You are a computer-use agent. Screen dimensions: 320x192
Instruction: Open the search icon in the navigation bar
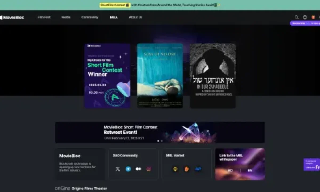point(297,17)
